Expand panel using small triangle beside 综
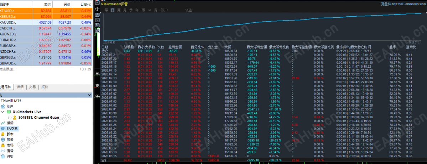This screenshot has width=427, height=164. pyautogui.click(x=100, y=12)
